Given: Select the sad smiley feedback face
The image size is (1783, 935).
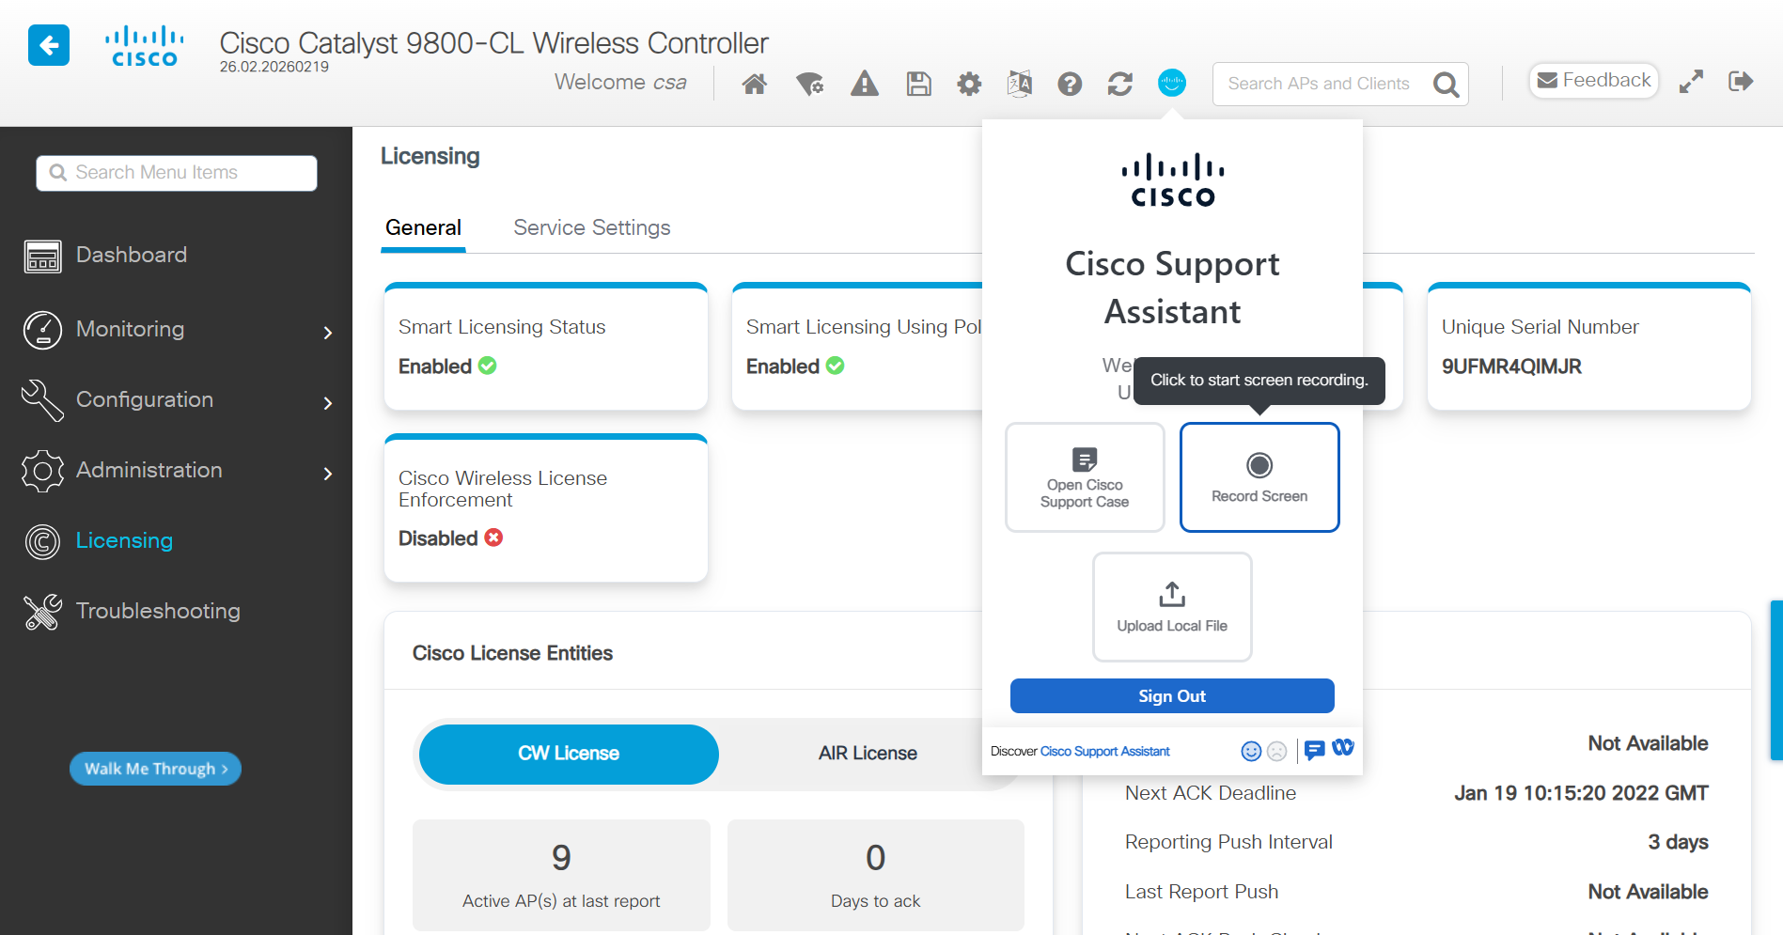Looking at the screenshot, I should pyautogui.click(x=1276, y=751).
